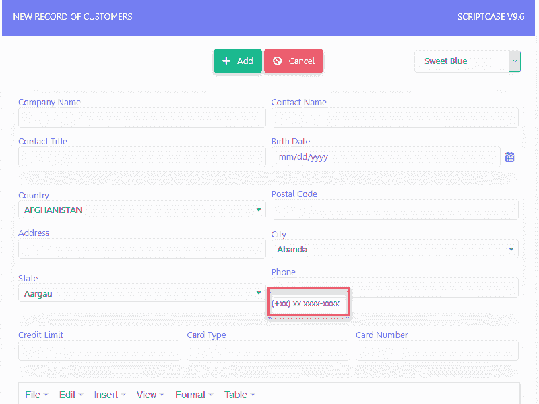Click the Birth Date mm/dd/yyyy field
The image size is (539, 404).
coord(385,157)
